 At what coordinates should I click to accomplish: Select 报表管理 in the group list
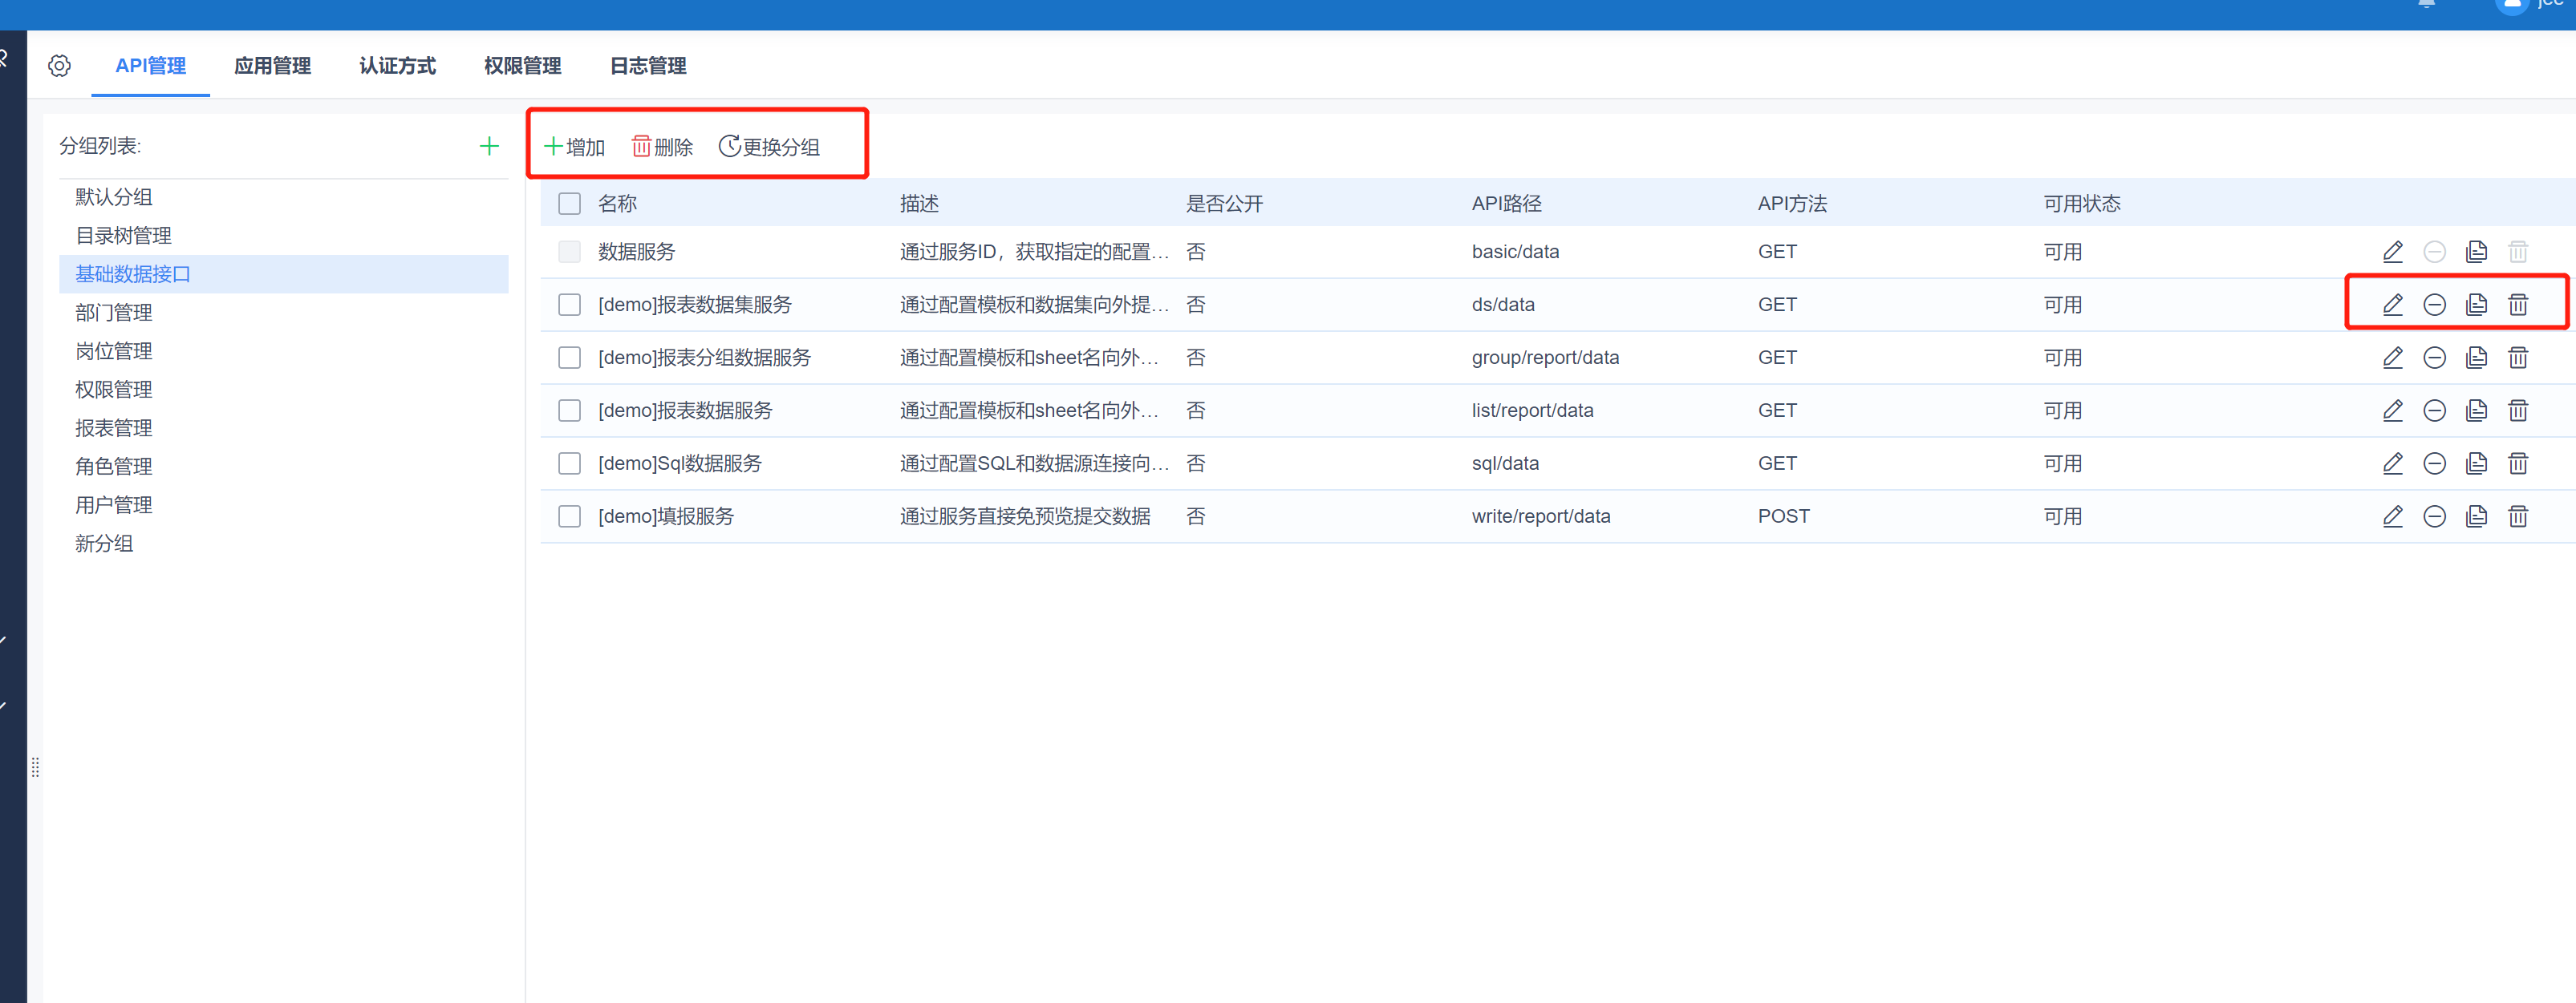tap(114, 427)
